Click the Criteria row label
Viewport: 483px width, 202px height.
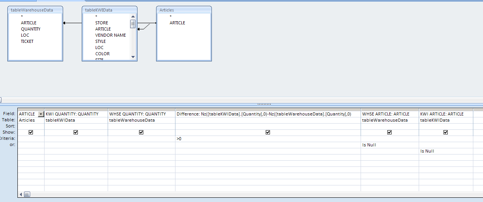click(x=8, y=139)
